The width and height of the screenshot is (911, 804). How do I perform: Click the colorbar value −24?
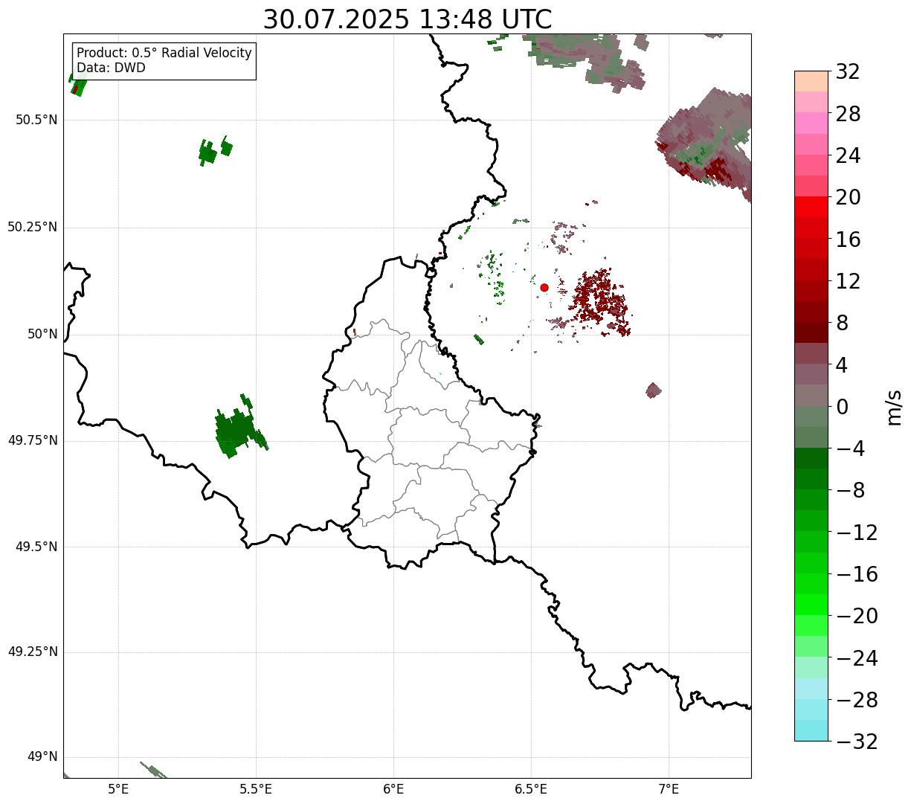coord(857,658)
